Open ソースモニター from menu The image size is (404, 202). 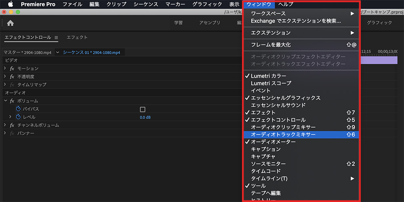click(x=301, y=164)
